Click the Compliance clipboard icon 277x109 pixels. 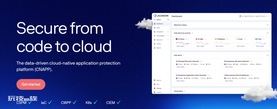coord(155,32)
